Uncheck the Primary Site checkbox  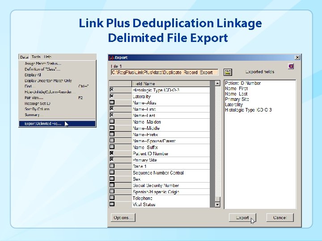click(x=112, y=159)
